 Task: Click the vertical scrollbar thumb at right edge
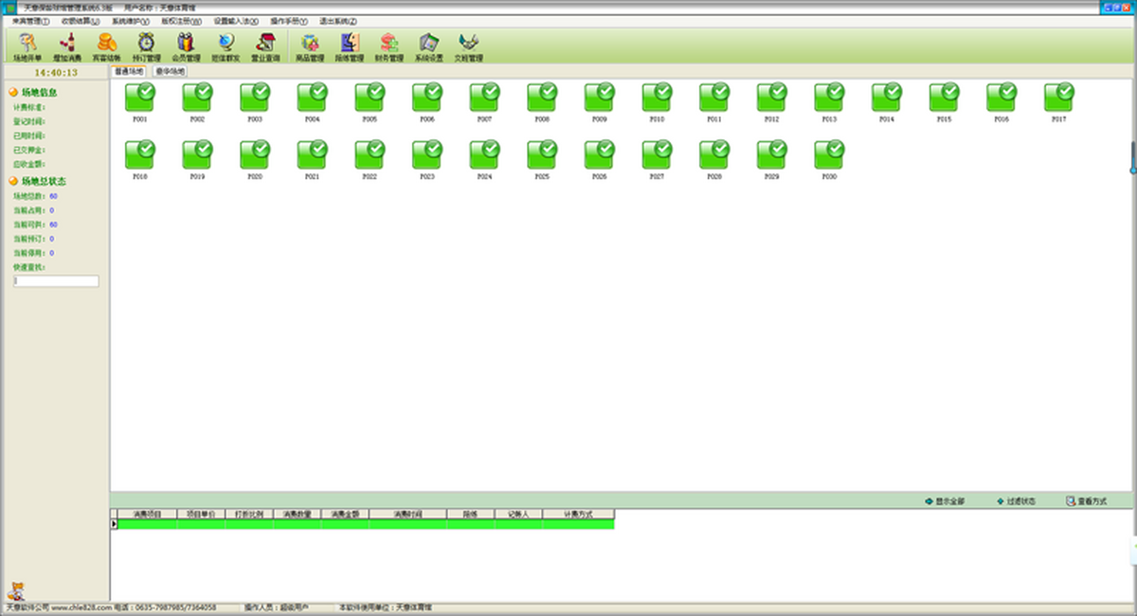pos(1132,157)
